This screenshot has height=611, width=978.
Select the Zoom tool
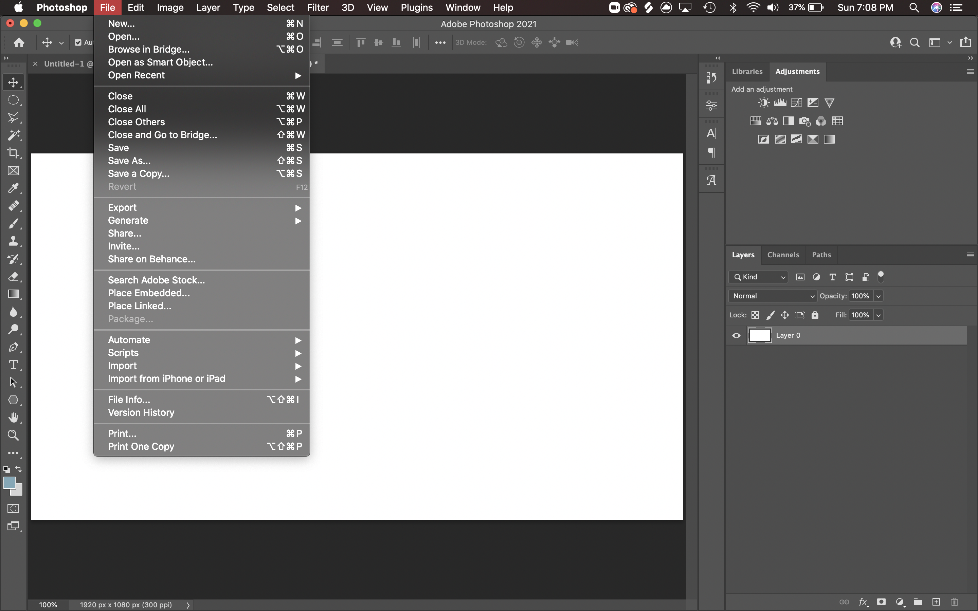[13, 435]
